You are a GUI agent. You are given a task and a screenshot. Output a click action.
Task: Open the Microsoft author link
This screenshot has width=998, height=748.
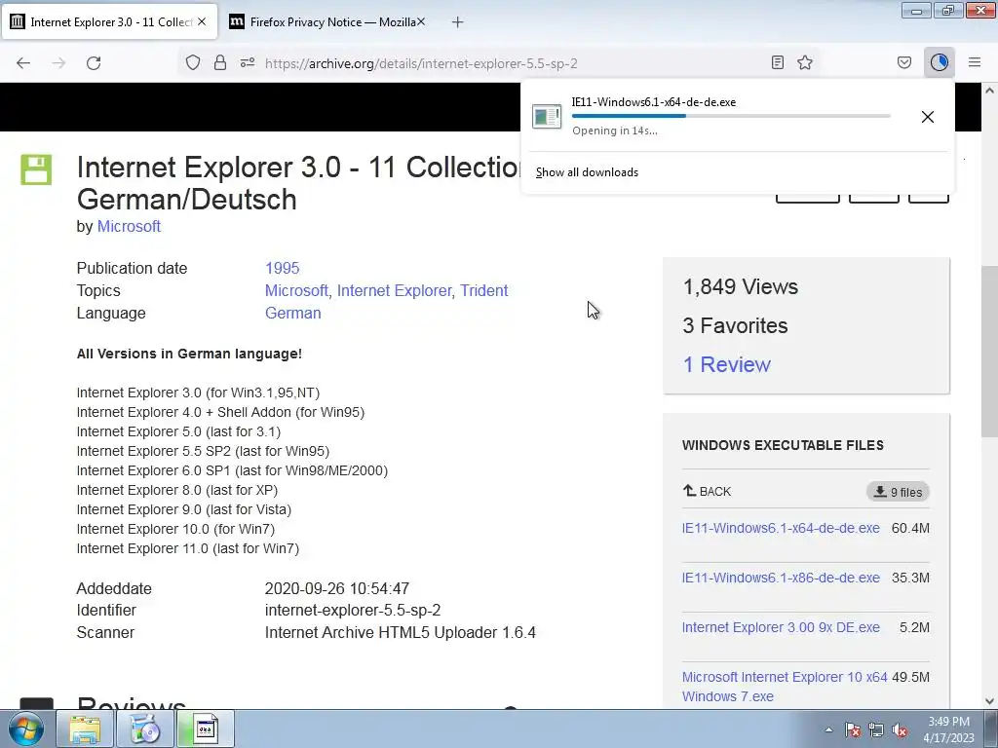pyautogui.click(x=129, y=226)
